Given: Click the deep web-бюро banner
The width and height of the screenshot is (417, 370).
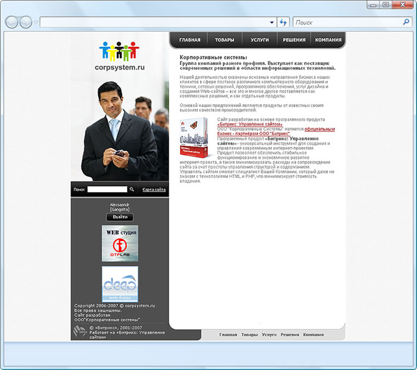Looking at the screenshot, I should (120, 284).
